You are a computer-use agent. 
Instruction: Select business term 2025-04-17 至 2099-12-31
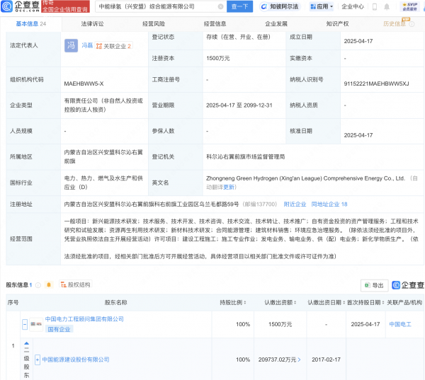click(x=239, y=105)
